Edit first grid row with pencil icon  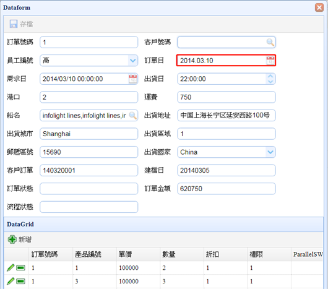click(11, 268)
